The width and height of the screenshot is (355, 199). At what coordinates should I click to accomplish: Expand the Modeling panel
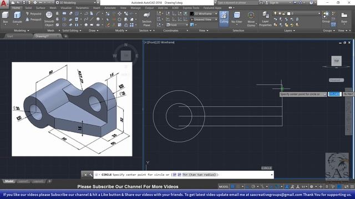tap(22, 30)
